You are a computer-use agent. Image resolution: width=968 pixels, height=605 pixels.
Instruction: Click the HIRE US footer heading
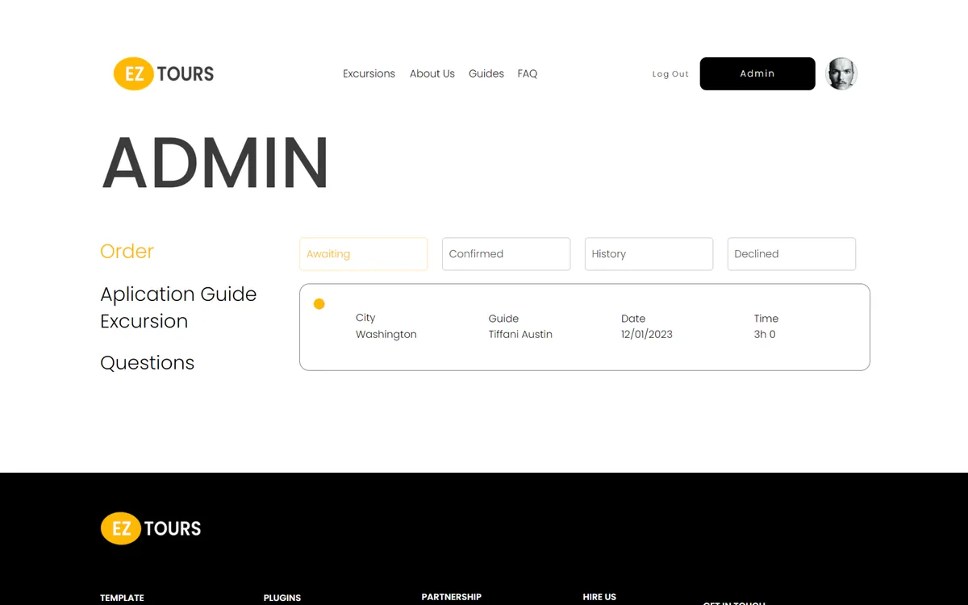pos(599,597)
